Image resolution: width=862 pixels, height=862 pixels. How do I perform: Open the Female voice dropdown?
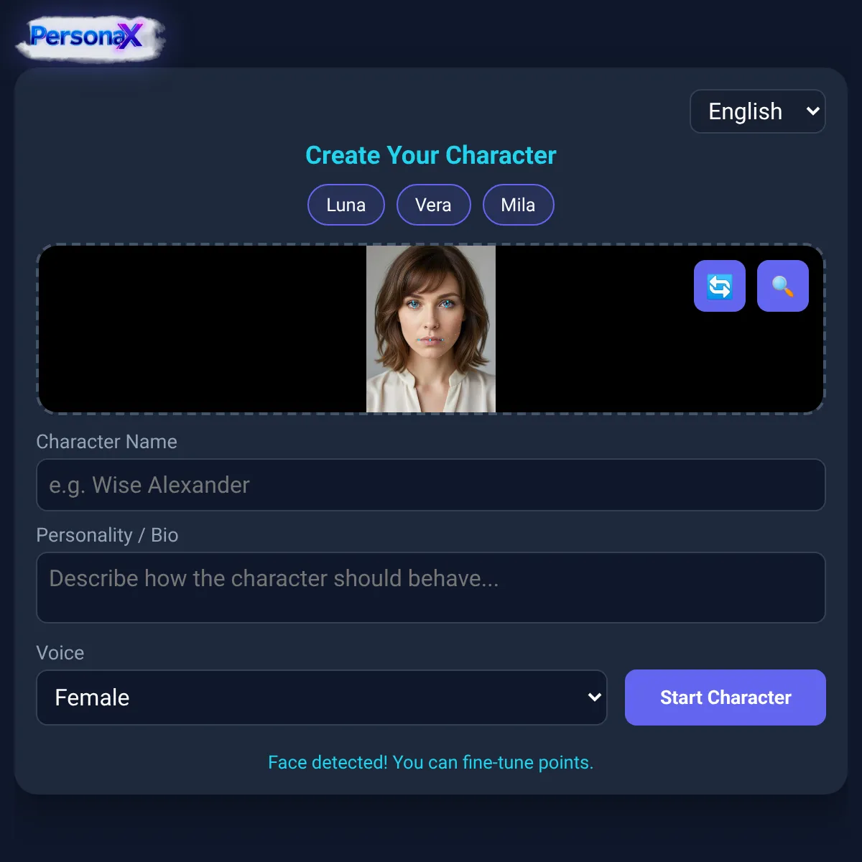pyautogui.click(x=322, y=698)
